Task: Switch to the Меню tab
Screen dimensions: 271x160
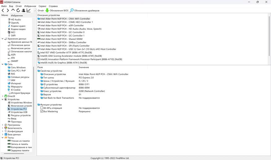Action: (x=5, y=15)
